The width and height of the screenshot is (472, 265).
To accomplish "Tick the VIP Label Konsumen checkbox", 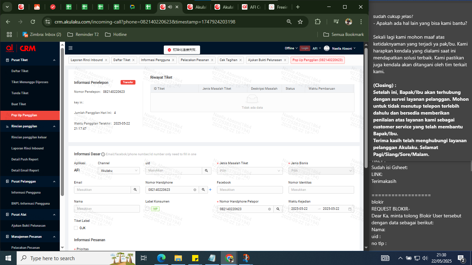I will point(148,209).
